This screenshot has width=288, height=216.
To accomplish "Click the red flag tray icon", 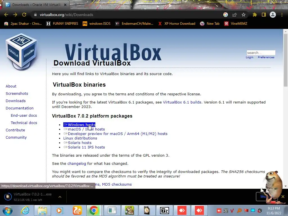I will click(246, 210).
